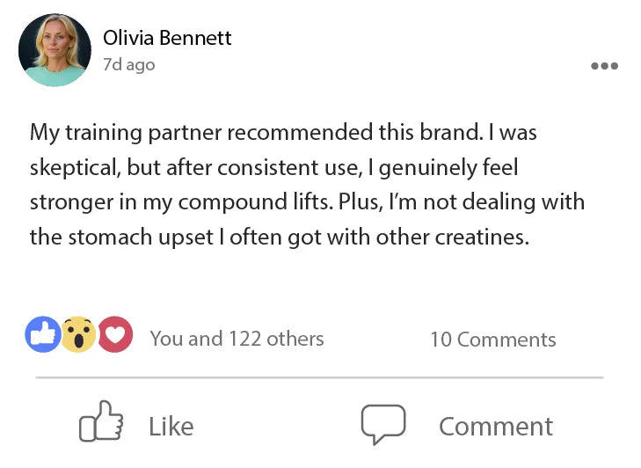The width and height of the screenshot is (641, 468).
Task: Open the Olivia Bennett profile name link
Action: click(167, 38)
